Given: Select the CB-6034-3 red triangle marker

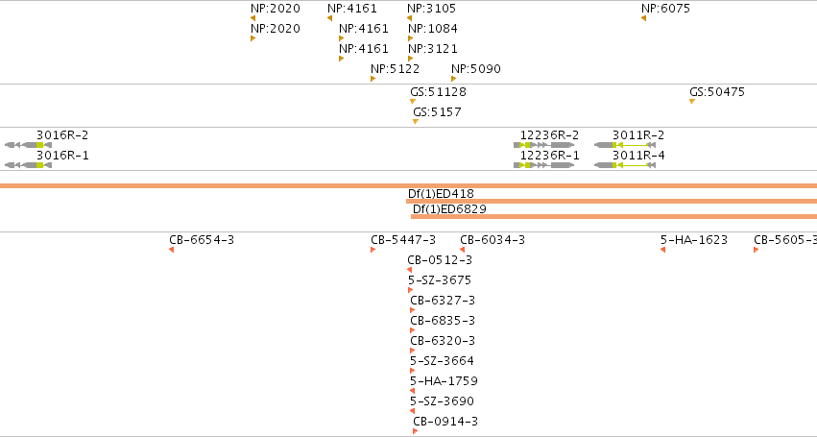Looking at the screenshot, I should click(462, 250).
